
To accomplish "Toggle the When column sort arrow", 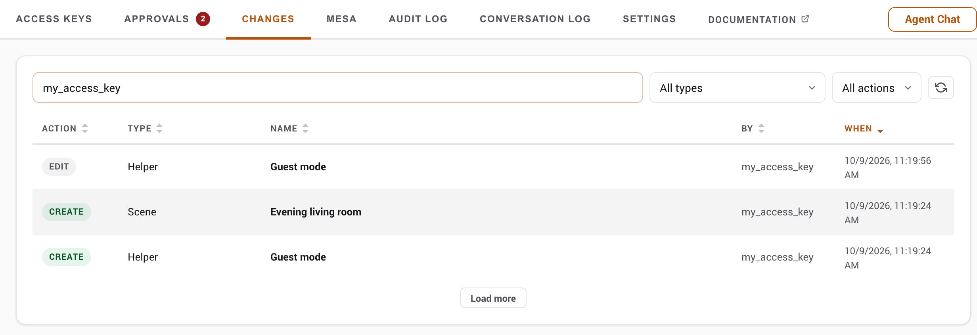I will pos(880,131).
